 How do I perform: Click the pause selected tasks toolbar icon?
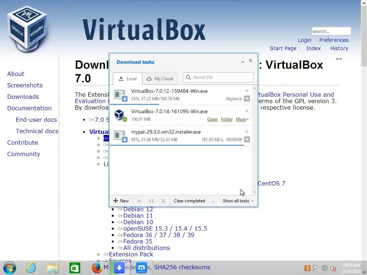point(151,201)
